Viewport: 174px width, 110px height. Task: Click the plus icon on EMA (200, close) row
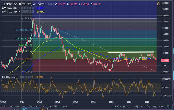click(30, 8)
